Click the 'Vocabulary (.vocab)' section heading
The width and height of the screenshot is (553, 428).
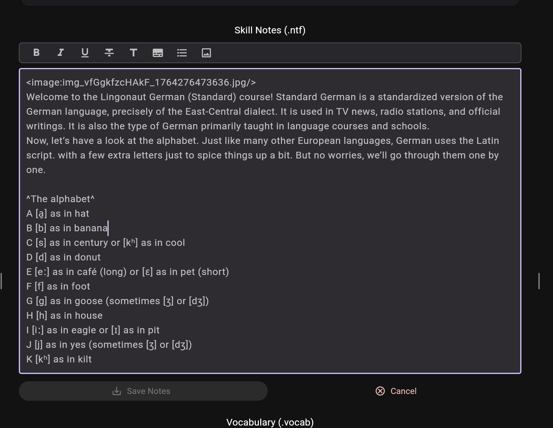pos(270,422)
